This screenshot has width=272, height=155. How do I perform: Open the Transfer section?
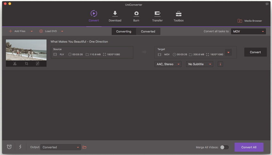click(x=157, y=16)
